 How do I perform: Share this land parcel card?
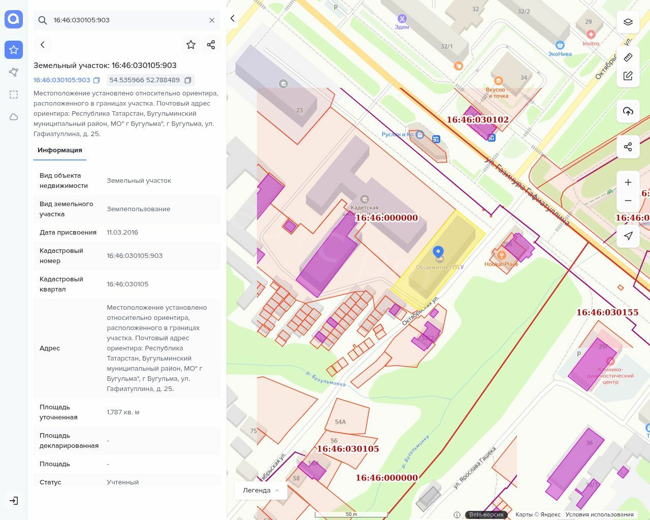click(211, 45)
